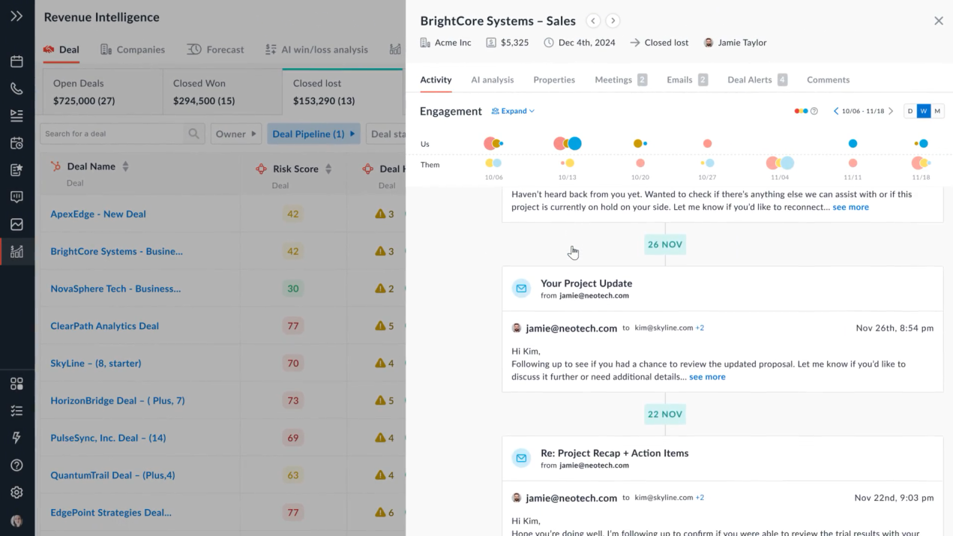Switch engagement view to Week (W)
This screenshot has height=536, width=953.
pos(924,111)
